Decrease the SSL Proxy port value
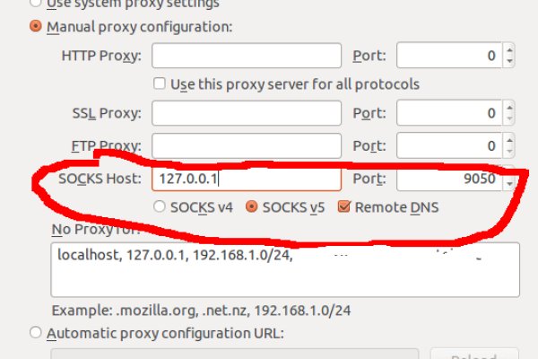538x359 pixels. pyautogui.click(x=509, y=119)
